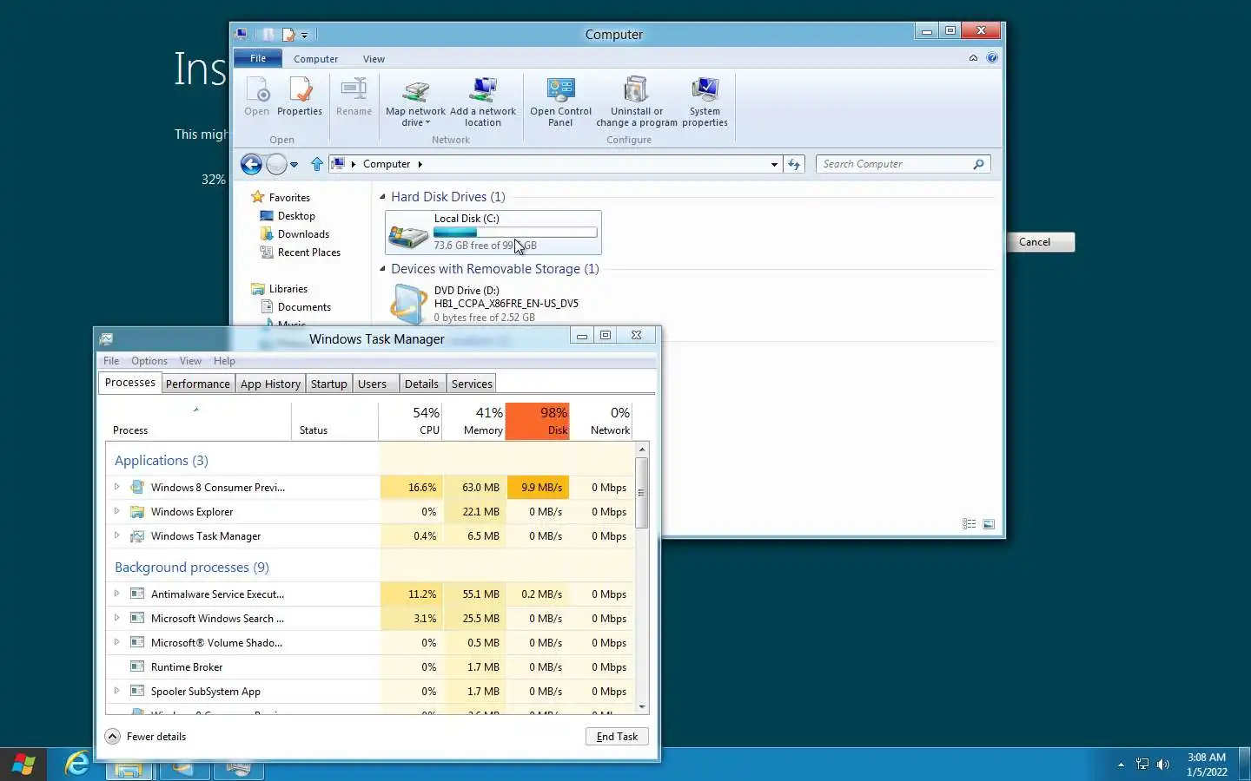Click the network icon in system tray
This screenshot has width=1251, height=781.
click(1142, 765)
